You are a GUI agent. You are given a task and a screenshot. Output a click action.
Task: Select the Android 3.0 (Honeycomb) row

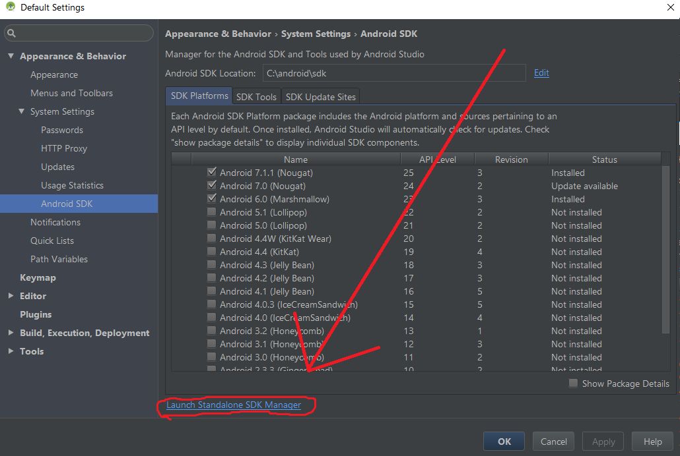(417, 357)
